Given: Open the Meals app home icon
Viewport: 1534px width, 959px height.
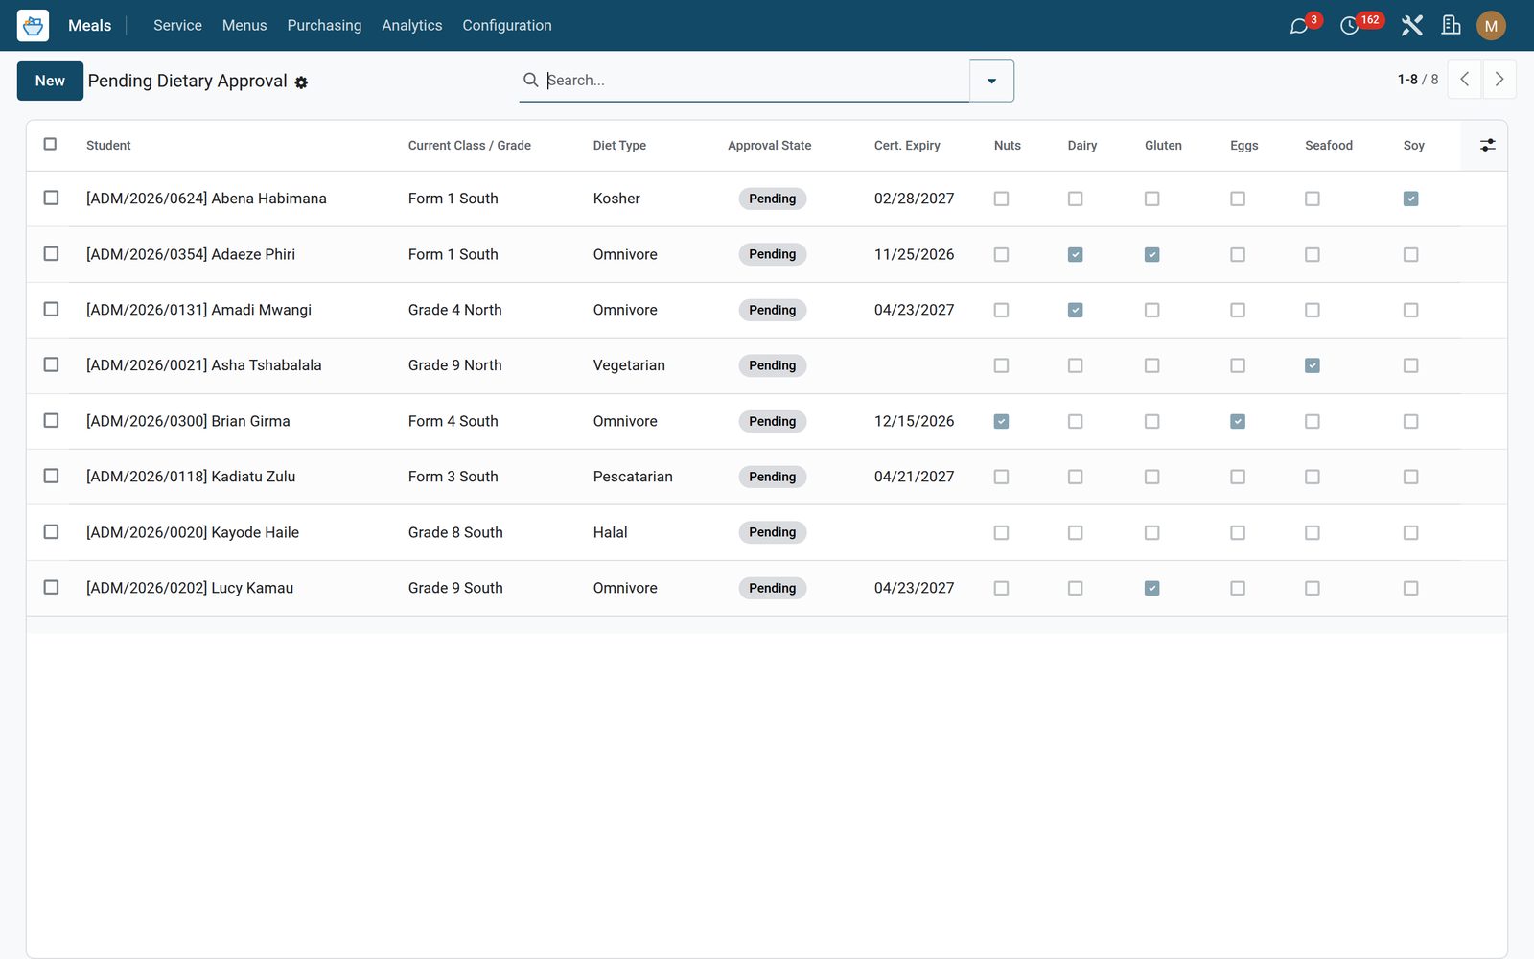Looking at the screenshot, I should pyautogui.click(x=33, y=25).
